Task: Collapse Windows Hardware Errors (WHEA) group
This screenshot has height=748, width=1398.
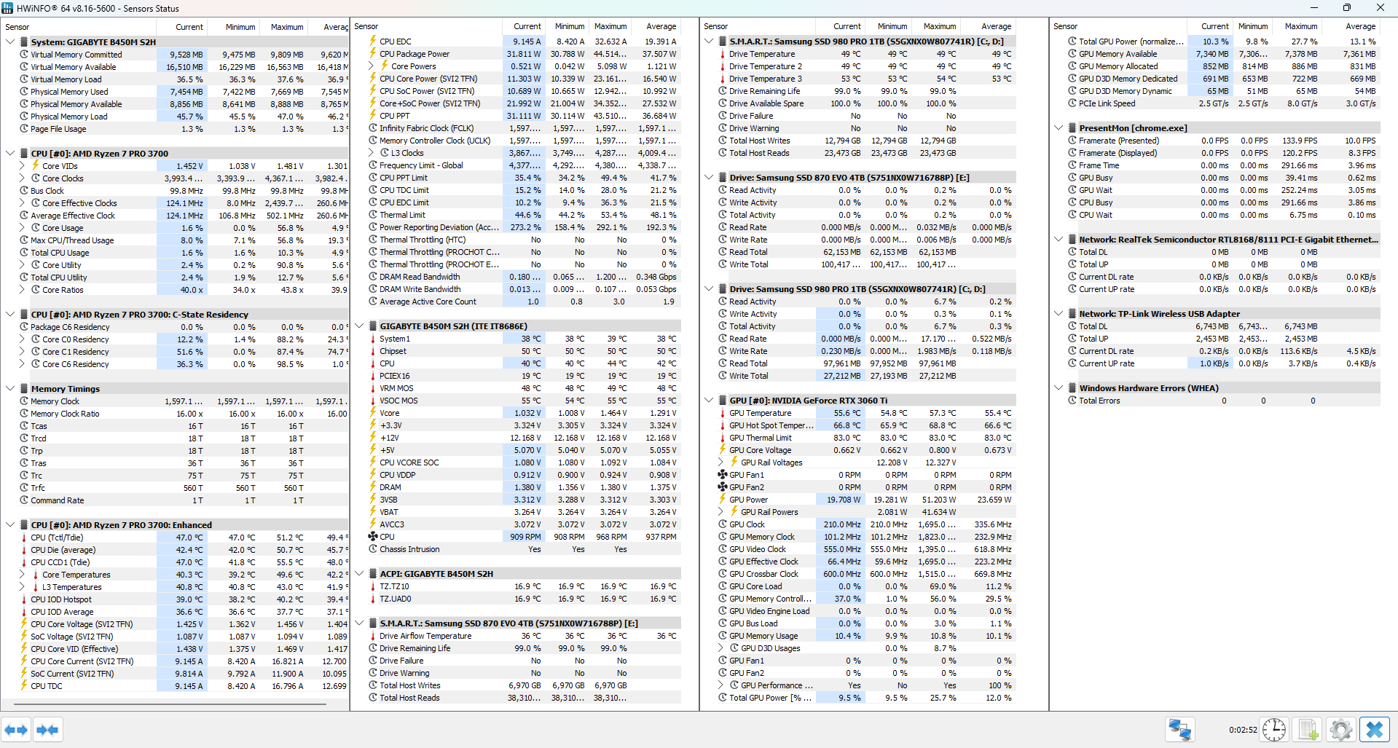Action: pyautogui.click(x=1059, y=388)
